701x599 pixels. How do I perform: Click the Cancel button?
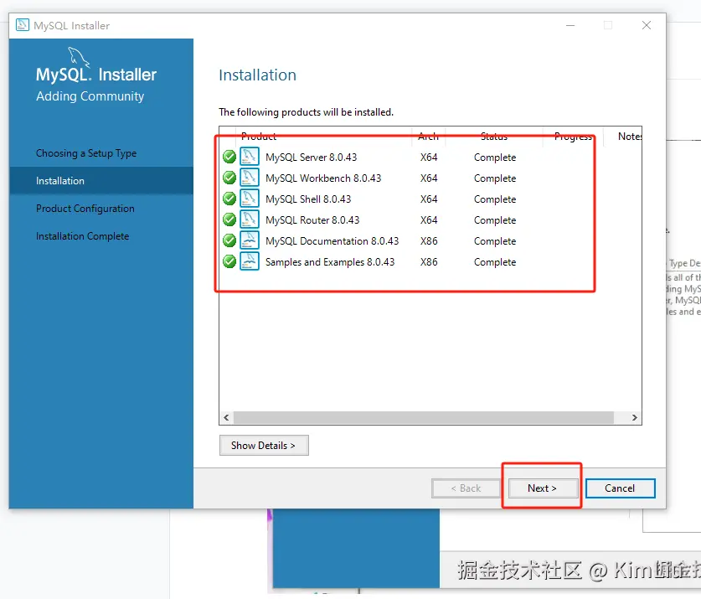[620, 488]
